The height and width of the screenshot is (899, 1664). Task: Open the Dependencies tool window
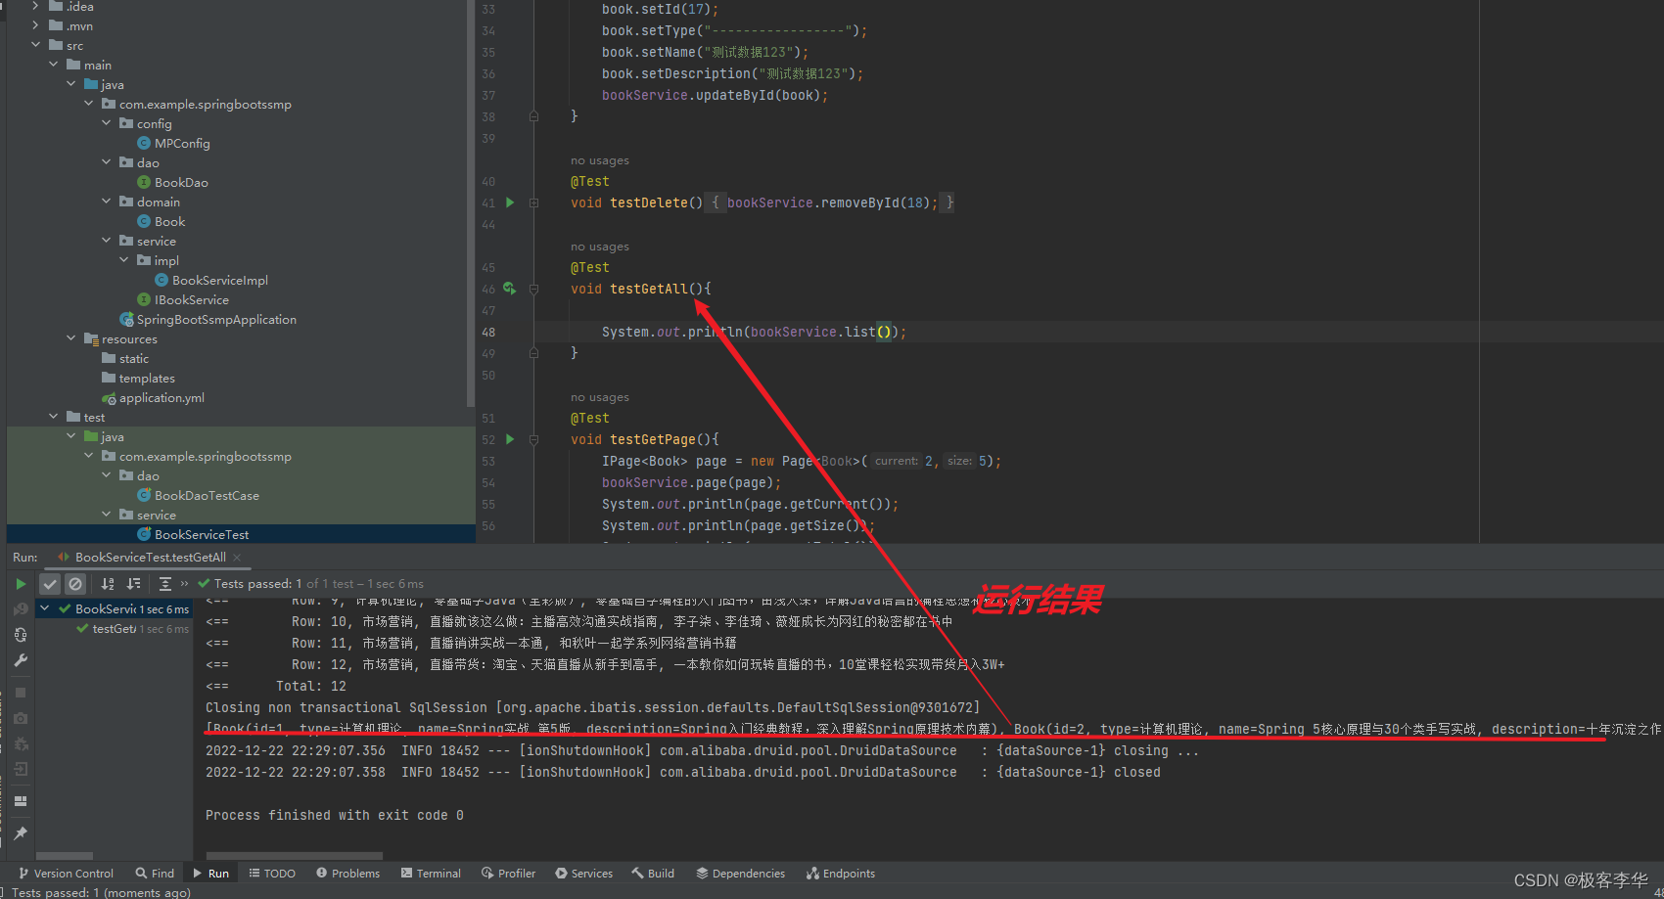coord(741,874)
